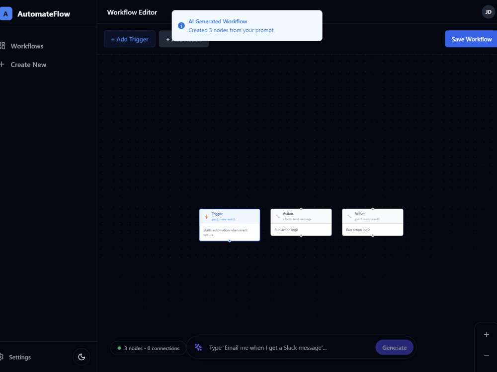This screenshot has width=497, height=372.
Task: Click the 'AI Generated Workflow' notification title
Action: coord(218,21)
